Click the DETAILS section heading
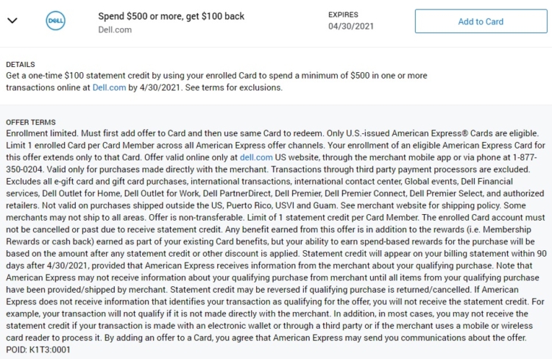This screenshot has width=552, height=359. pos(21,65)
